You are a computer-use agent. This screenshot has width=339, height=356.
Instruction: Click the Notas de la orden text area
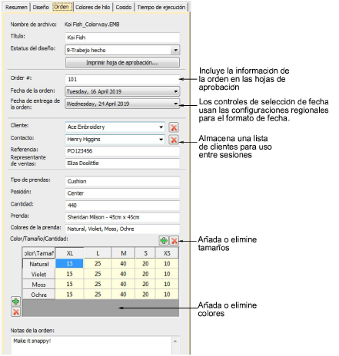91,345
